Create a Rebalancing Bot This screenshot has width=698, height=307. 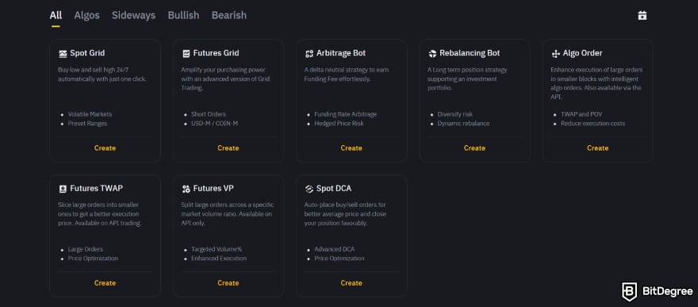pos(474,148)
